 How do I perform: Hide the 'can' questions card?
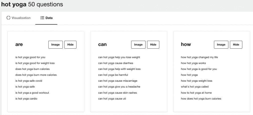tap(153, 45)
